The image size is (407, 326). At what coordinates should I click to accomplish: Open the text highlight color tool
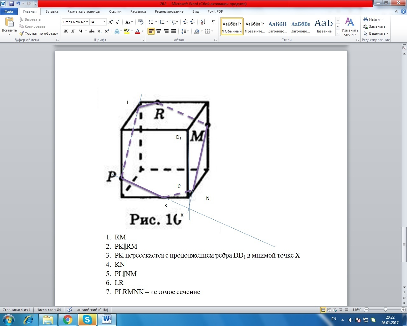126,32
